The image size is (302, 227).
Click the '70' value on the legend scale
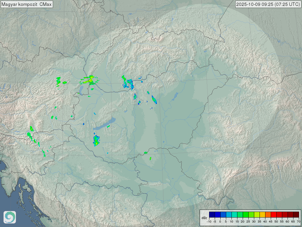[x=298, y=221]
